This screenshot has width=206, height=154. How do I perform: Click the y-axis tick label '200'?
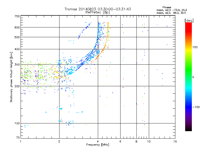(17, 86)
